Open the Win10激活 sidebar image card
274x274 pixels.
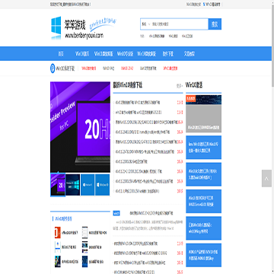click(x=203, y=113)
